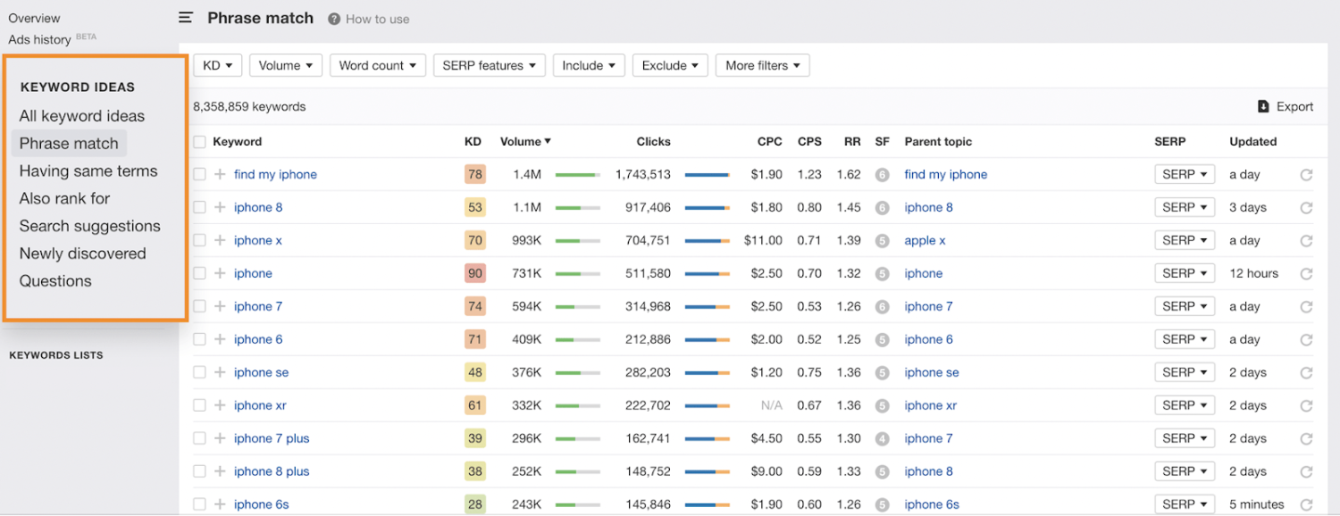Click the refresh icon for iphone 6s row
Screen dimensions: 1340x516
coord(1306,505)
